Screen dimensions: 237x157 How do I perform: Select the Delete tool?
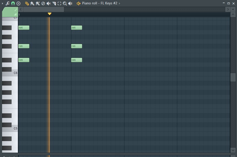point(43,3)
